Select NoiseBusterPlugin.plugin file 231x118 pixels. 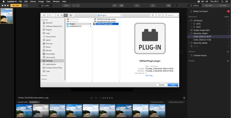[x=106, y=21]
